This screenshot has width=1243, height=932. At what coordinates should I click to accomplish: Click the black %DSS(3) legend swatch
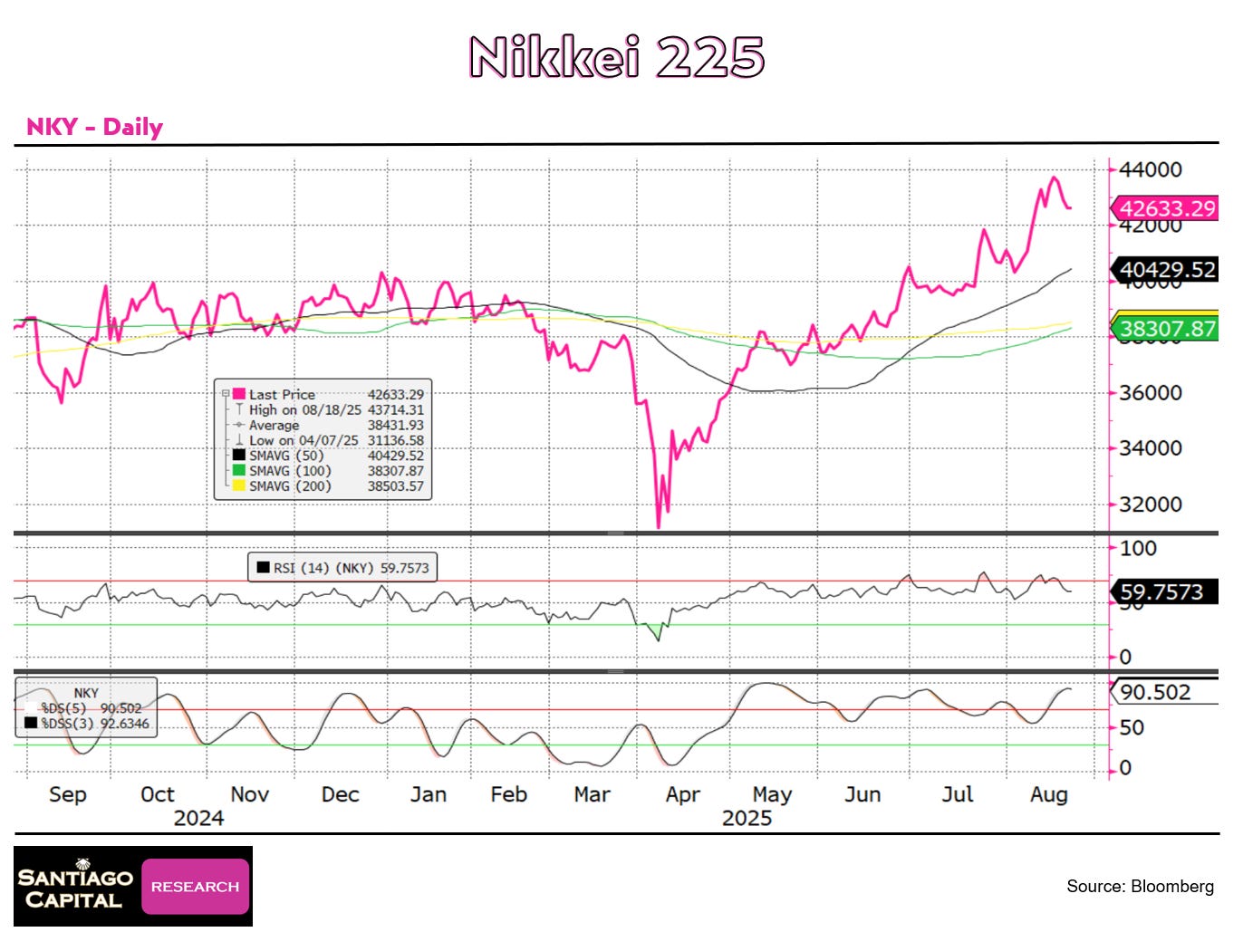[32, 724]
